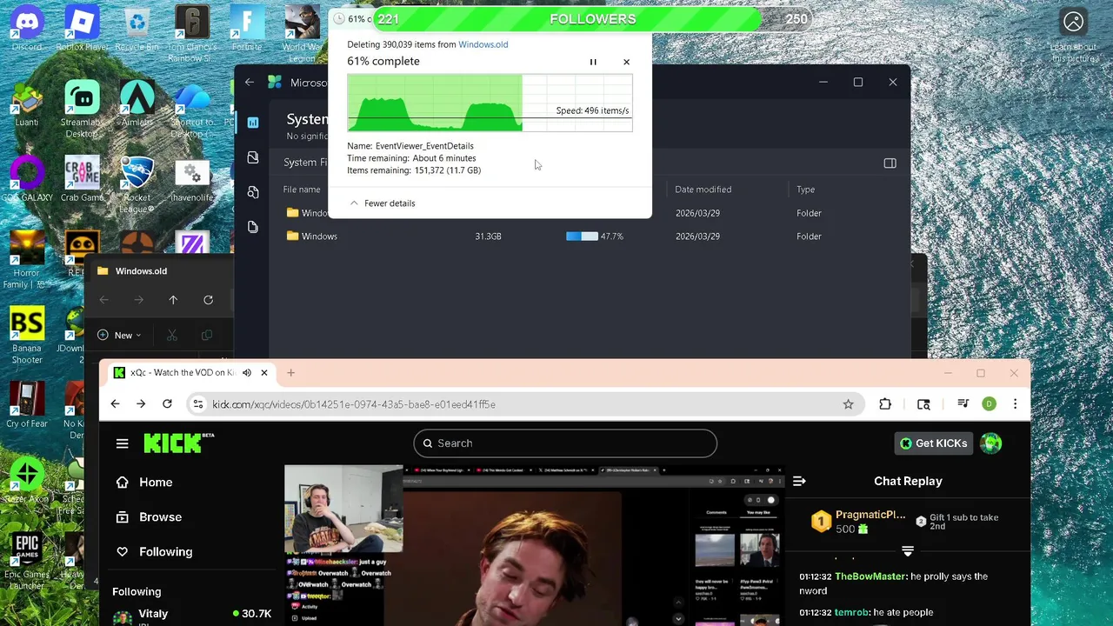
Task: Mute the xQc tab audio
Action: 247,373
